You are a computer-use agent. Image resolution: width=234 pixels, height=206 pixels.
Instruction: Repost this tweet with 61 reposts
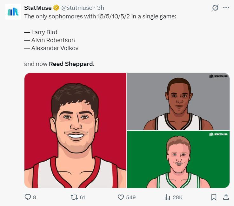(74, 197)
